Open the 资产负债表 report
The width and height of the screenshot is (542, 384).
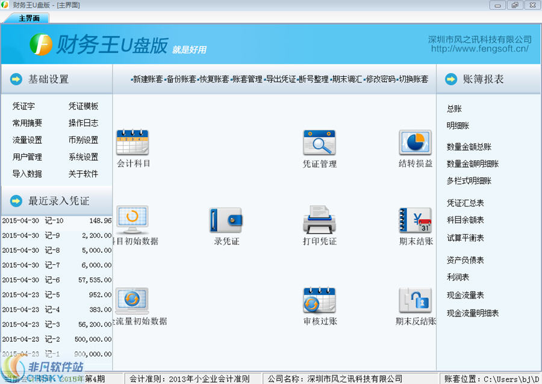coord(466,260)
